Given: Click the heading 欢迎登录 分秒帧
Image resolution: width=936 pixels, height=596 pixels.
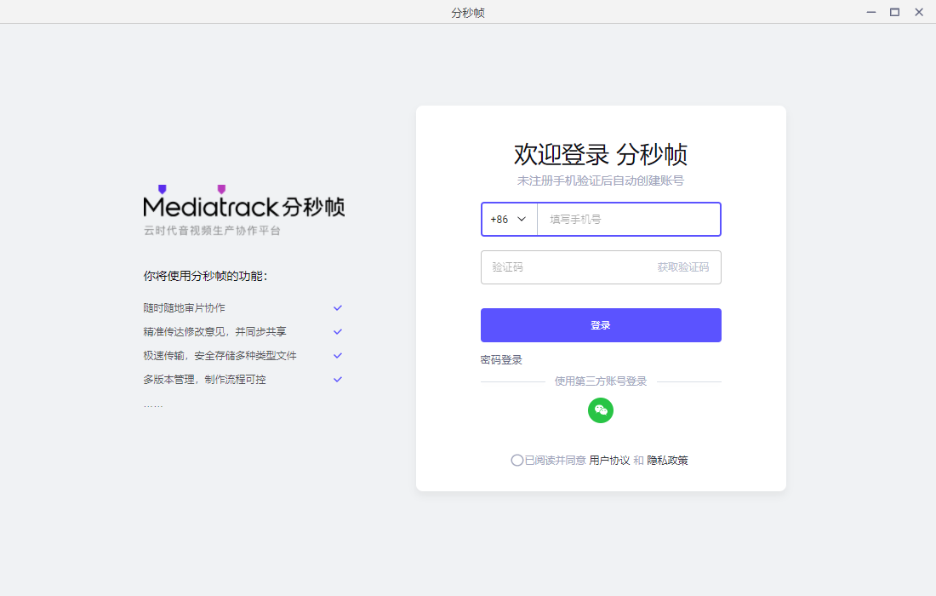Looking at the screenshot, I should point(601,154).
